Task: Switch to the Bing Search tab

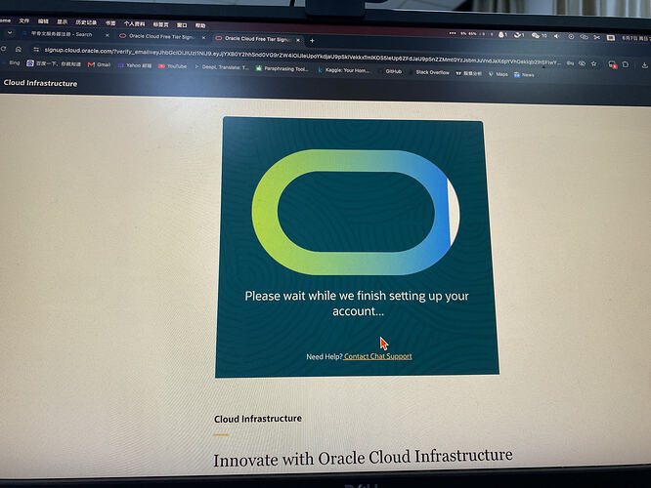Action: (62, 34)
